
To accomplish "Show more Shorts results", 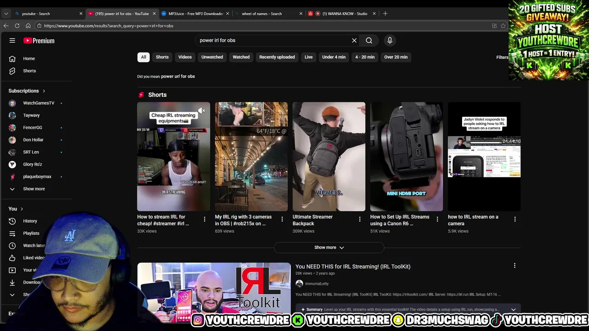I will point(329,247).
